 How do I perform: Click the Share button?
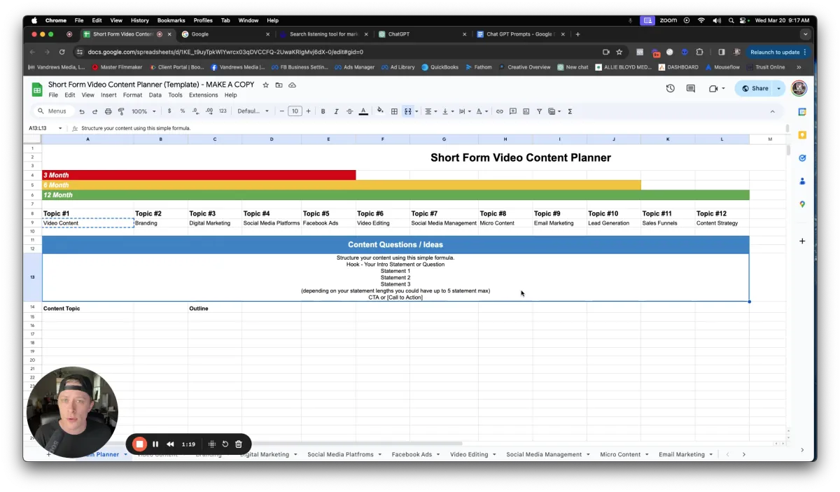[x=755, y=88]
